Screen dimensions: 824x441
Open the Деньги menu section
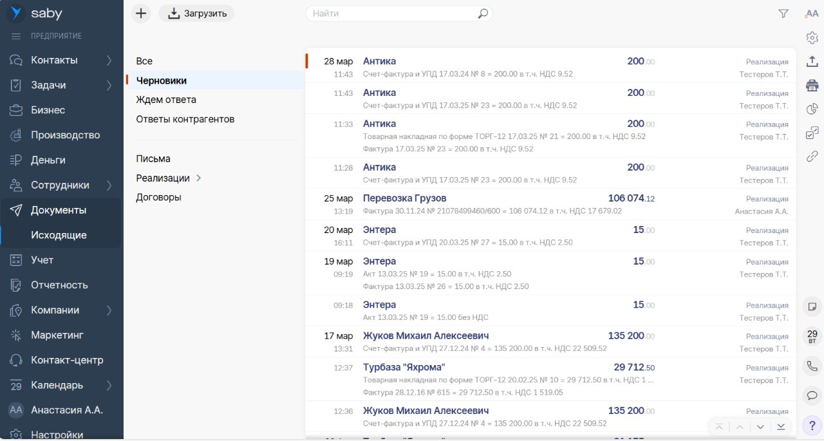(x=48, y=160)
